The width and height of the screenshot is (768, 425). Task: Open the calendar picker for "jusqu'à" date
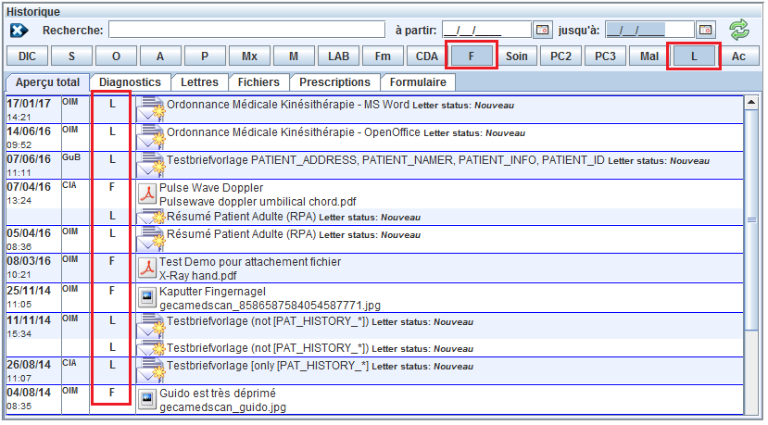pyautogui.click(x=706, y=31)
